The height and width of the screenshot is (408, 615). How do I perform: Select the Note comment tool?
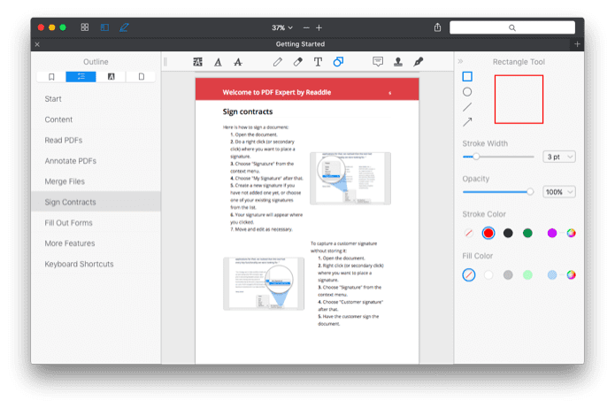pos(378,62)
